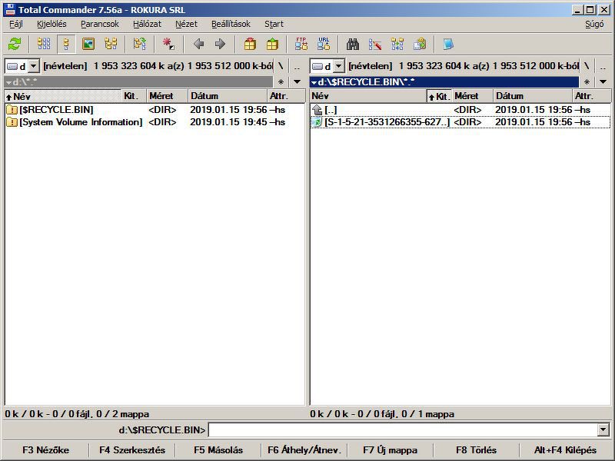Open left panel directory history arrow
The width and height of the screenshot is (615, 461).
[x=298, y=82]
